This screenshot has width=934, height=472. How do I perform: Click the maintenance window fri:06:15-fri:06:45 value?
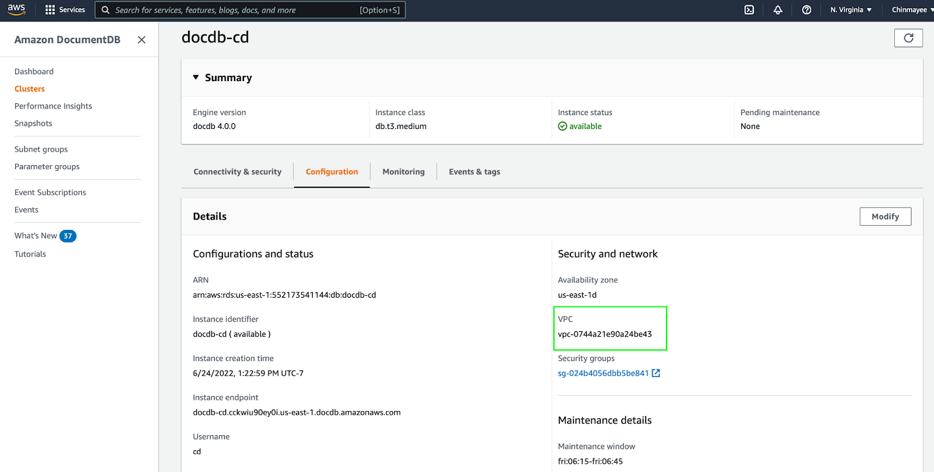[x=590, y=461]
